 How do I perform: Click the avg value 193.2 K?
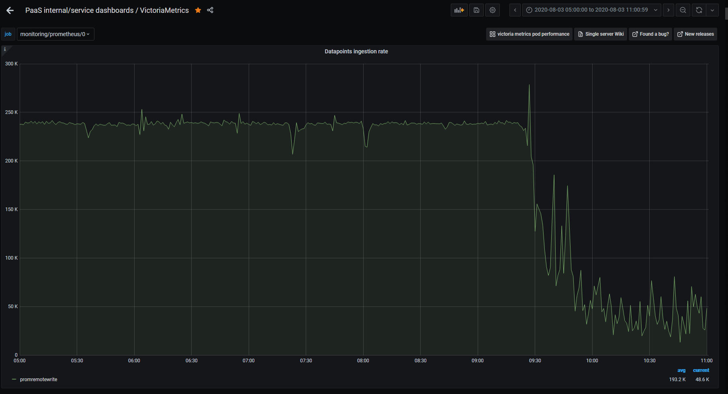click(x=677, y=380)
